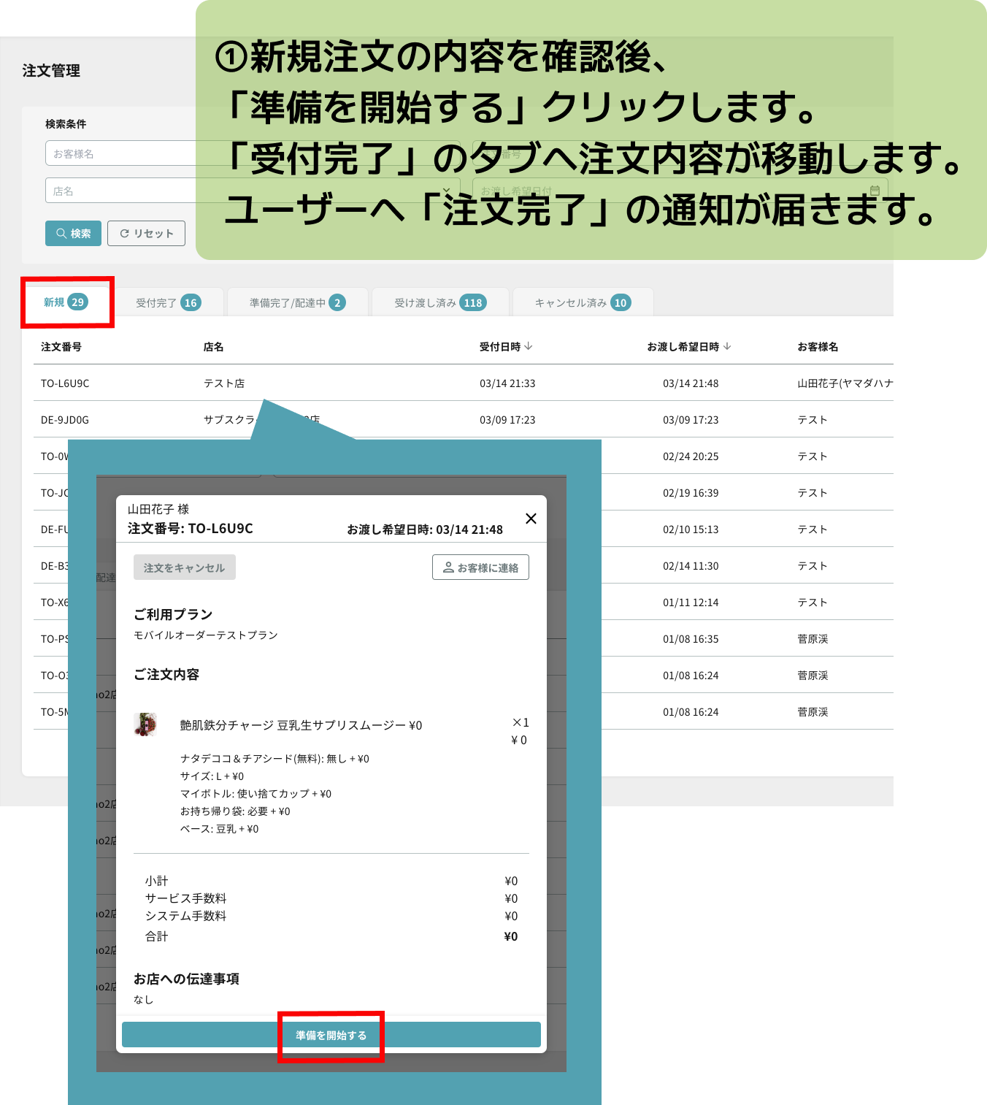
Task: Click the 注文管理 page title
Action: (51, 71)
